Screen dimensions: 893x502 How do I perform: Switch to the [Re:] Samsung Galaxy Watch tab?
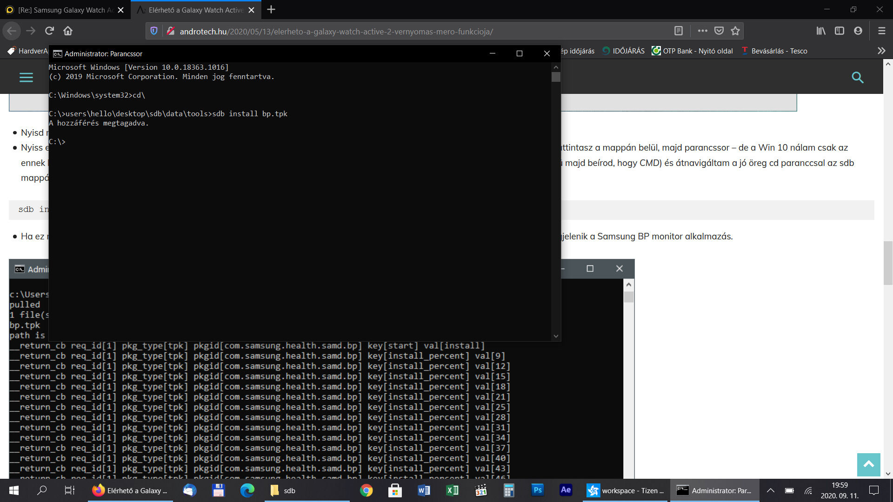pos(65,10)
